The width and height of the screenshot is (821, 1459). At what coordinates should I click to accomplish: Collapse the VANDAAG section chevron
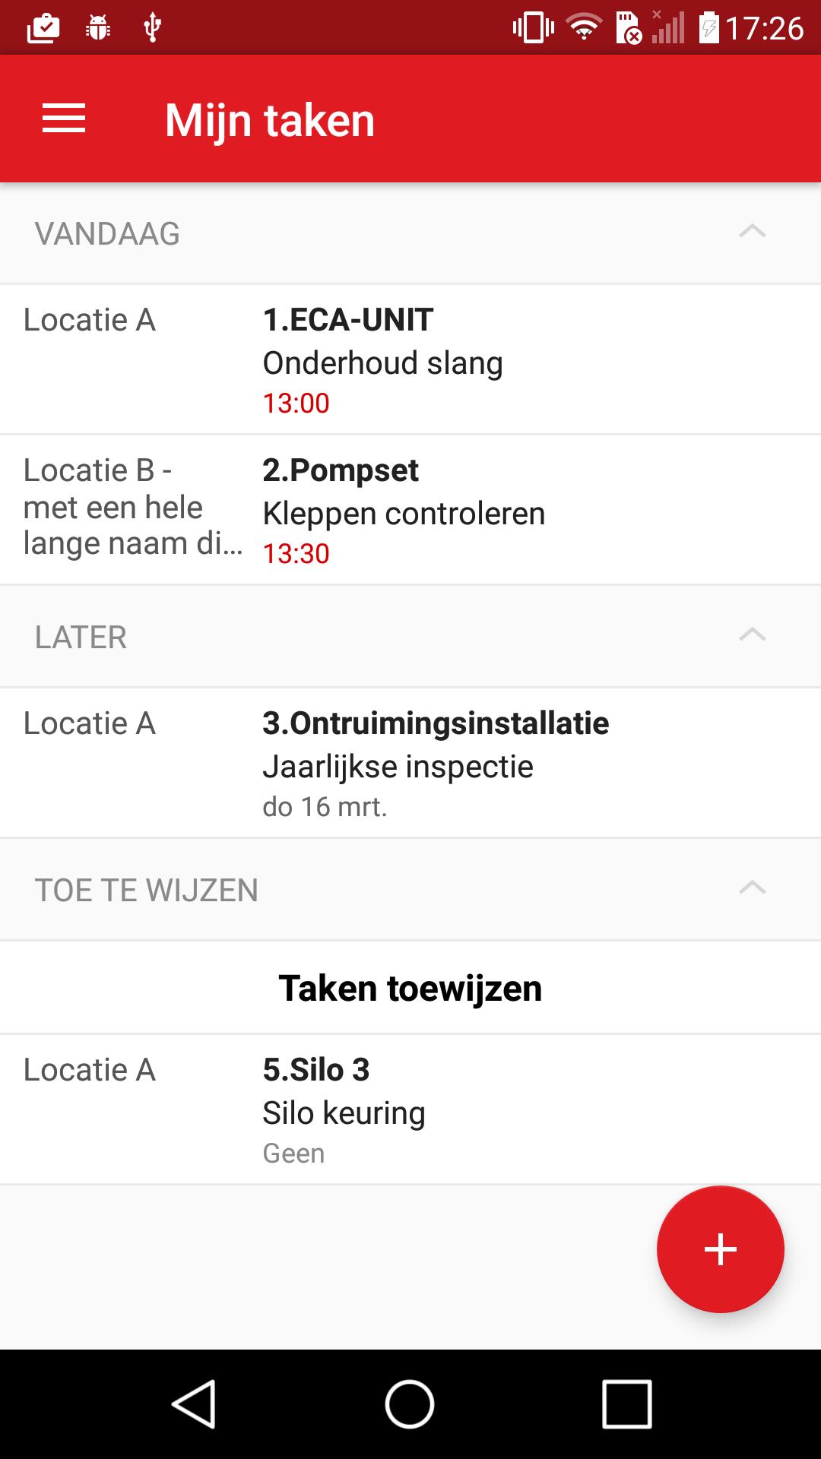(x=752, y=232)
